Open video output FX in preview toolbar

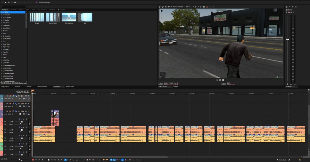click(x=166, y=7)
